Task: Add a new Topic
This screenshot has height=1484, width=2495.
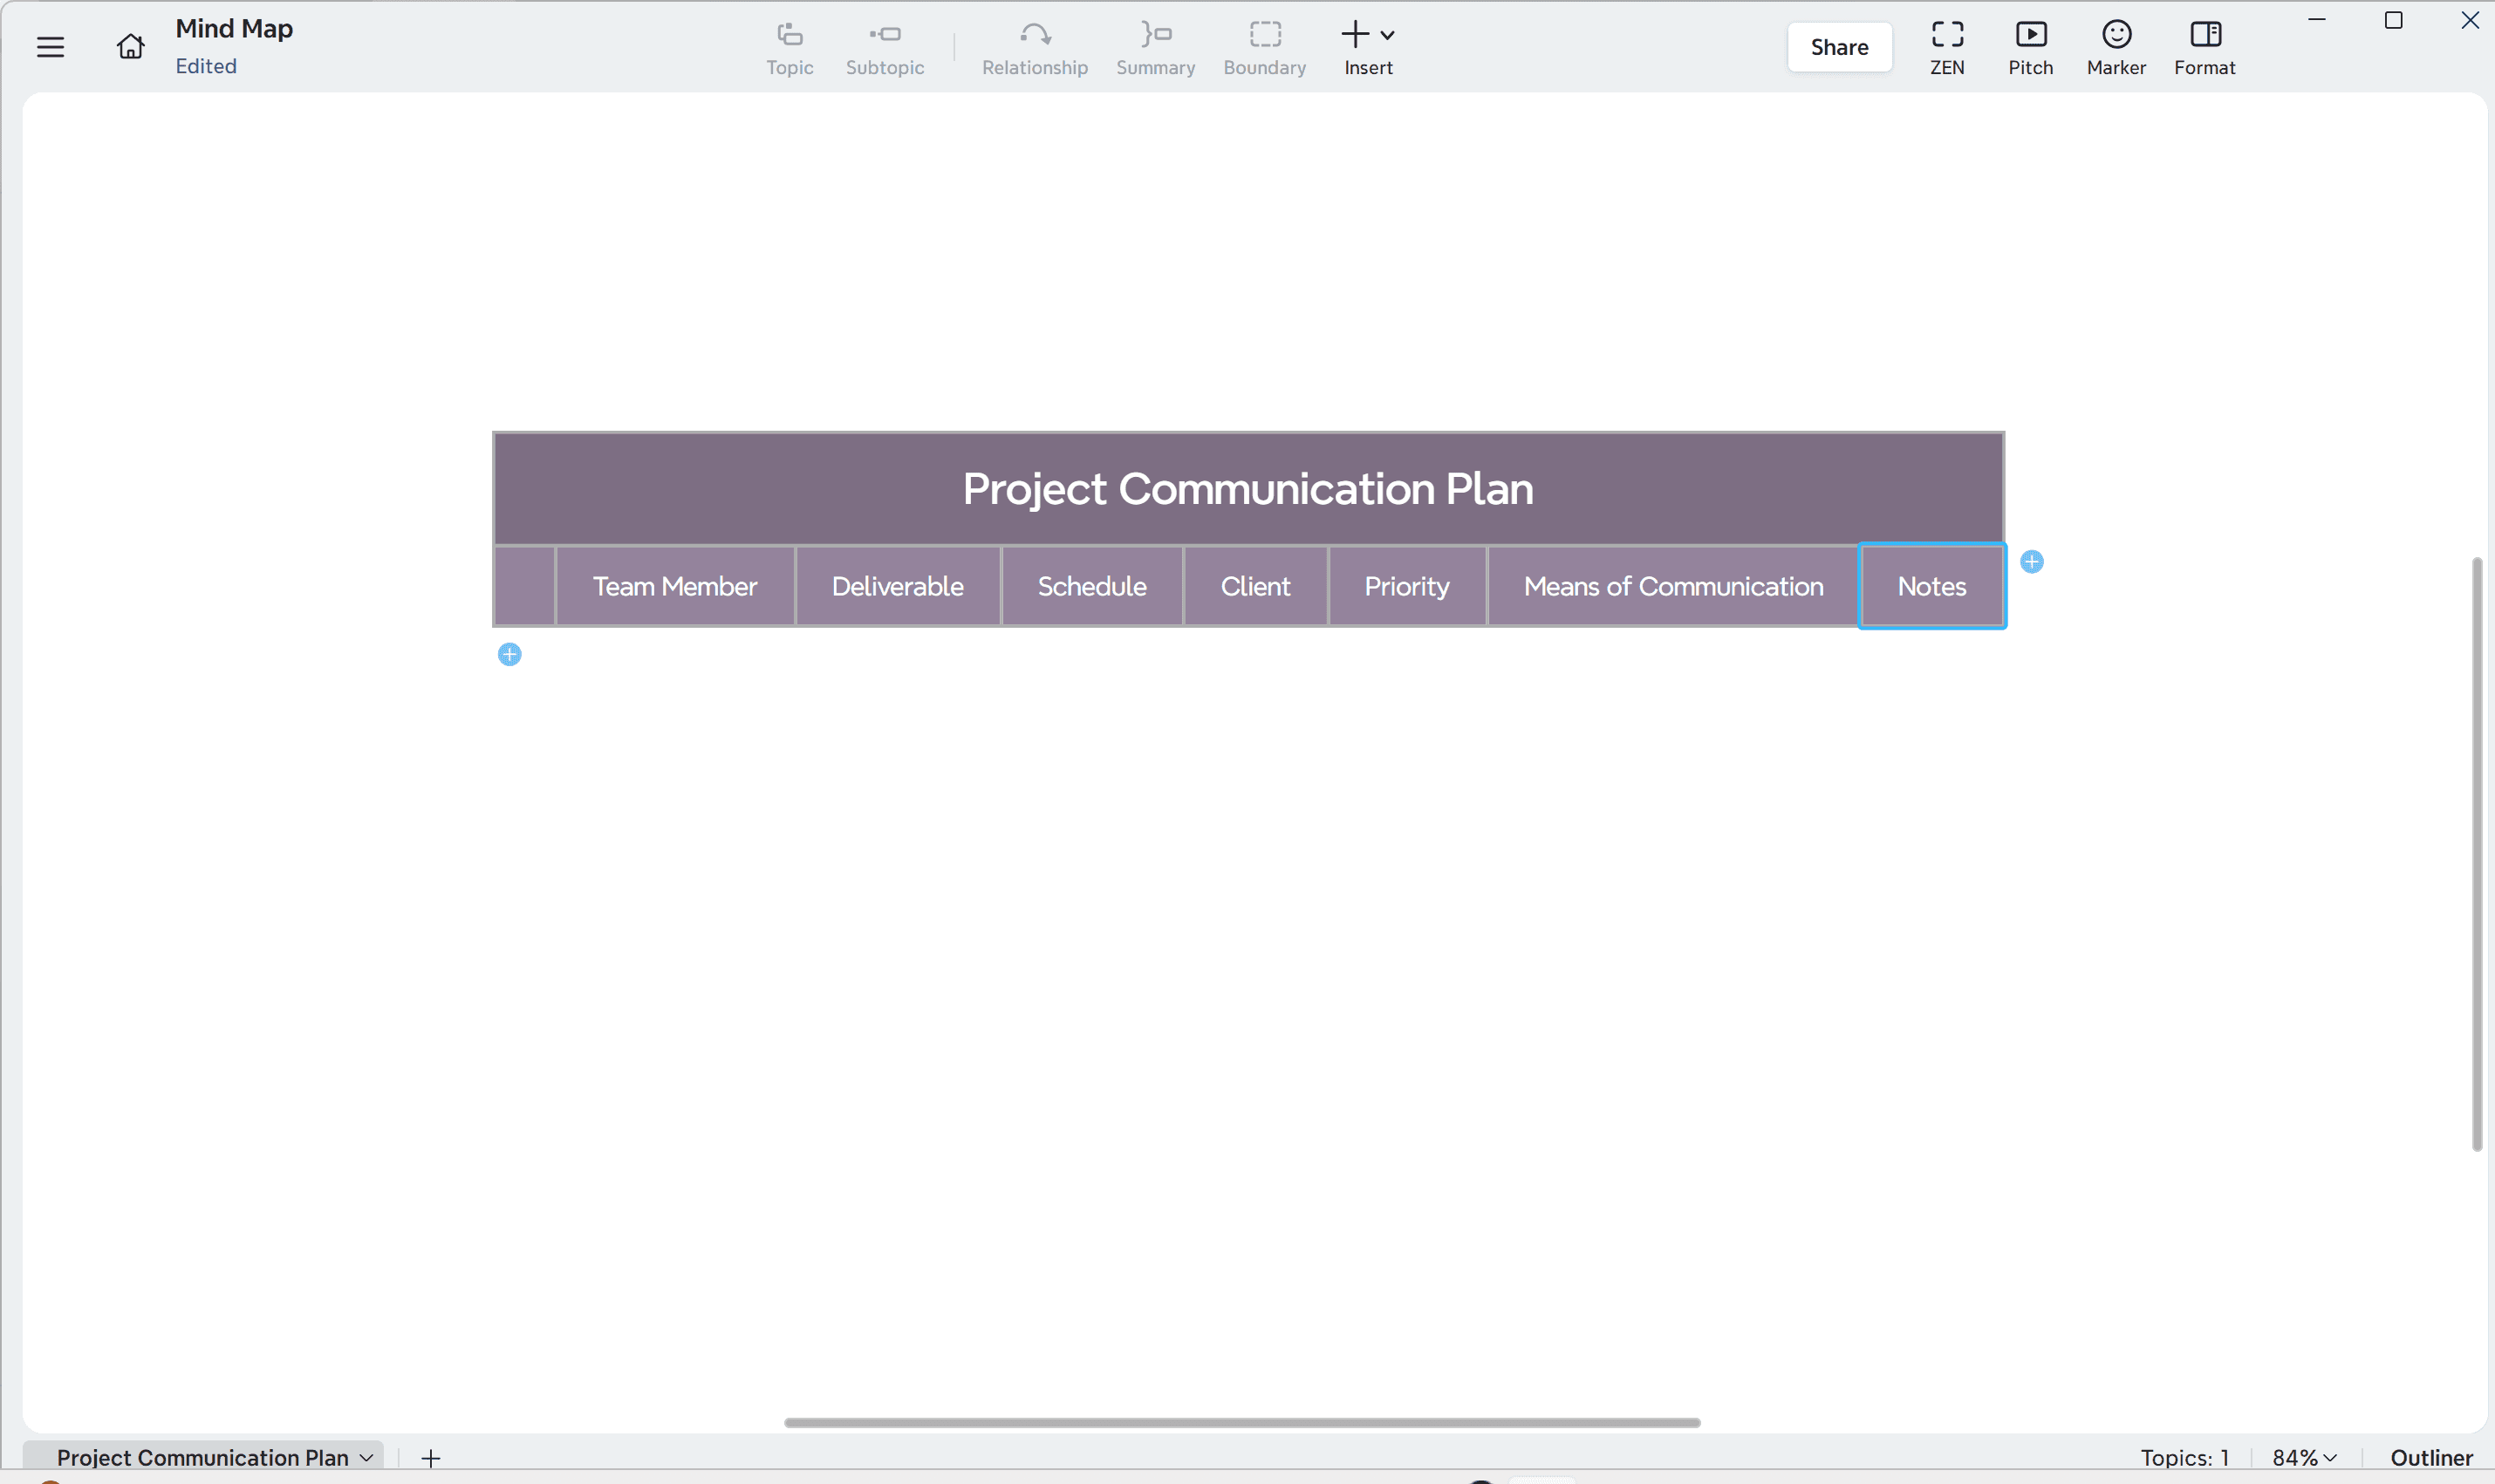Action: point(789,46)
